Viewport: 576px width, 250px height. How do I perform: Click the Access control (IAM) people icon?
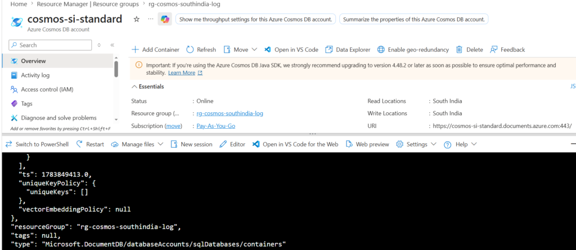(x=14, y=89)
